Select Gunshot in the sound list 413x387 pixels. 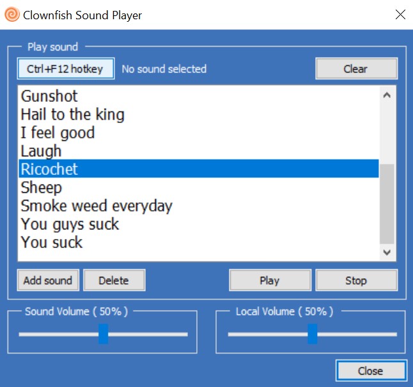pos(199,96)
